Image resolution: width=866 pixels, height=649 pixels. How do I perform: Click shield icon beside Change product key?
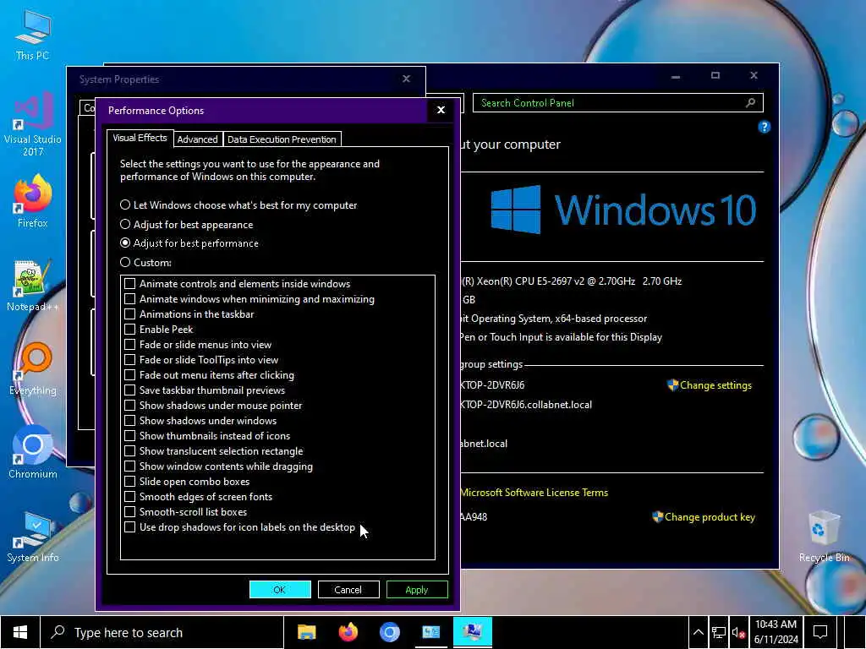click(x=657, y=517)
